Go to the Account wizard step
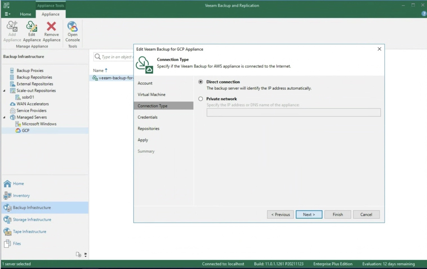Viewport: 427px width, 269px height. 145,83
